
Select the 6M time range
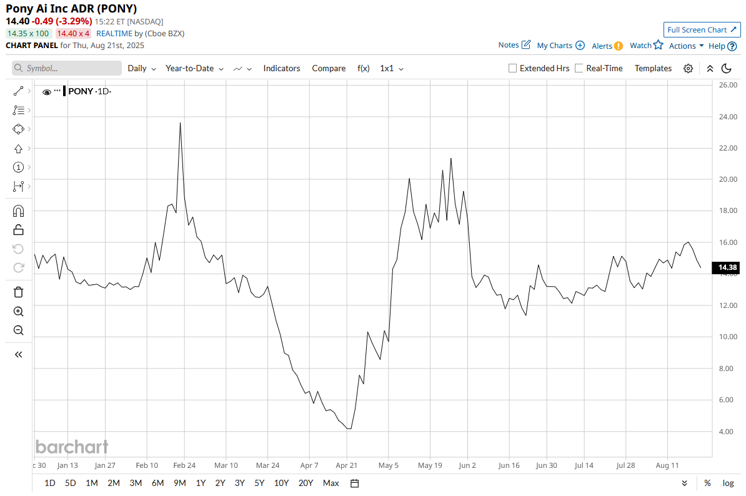(157, 483)
